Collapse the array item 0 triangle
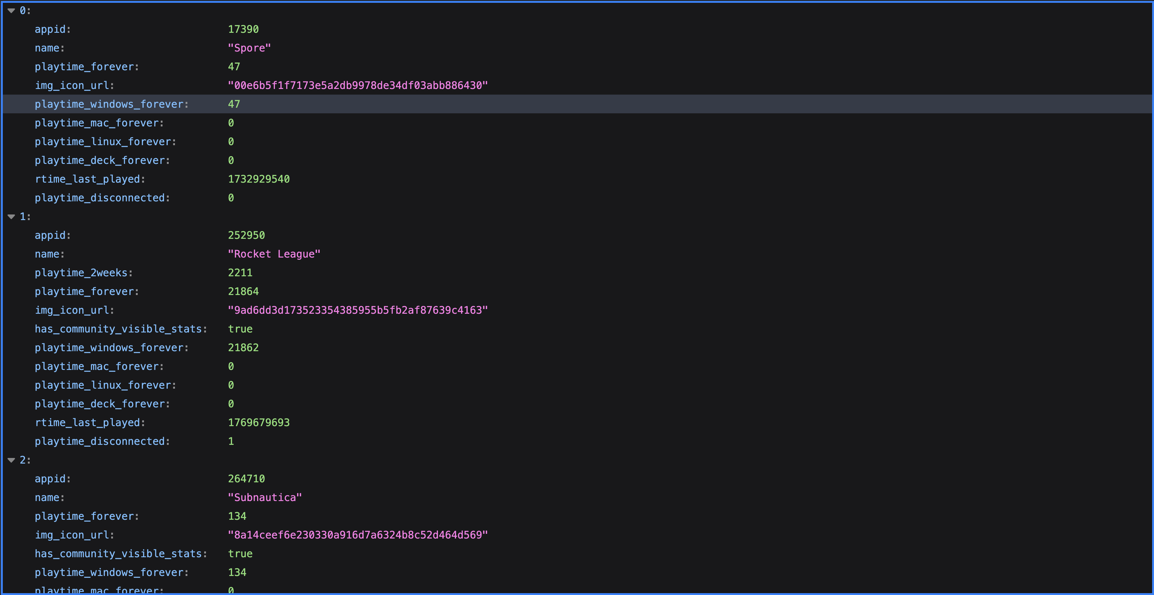1154x595 pixels. pyautogui.click(x=12, y=10)
